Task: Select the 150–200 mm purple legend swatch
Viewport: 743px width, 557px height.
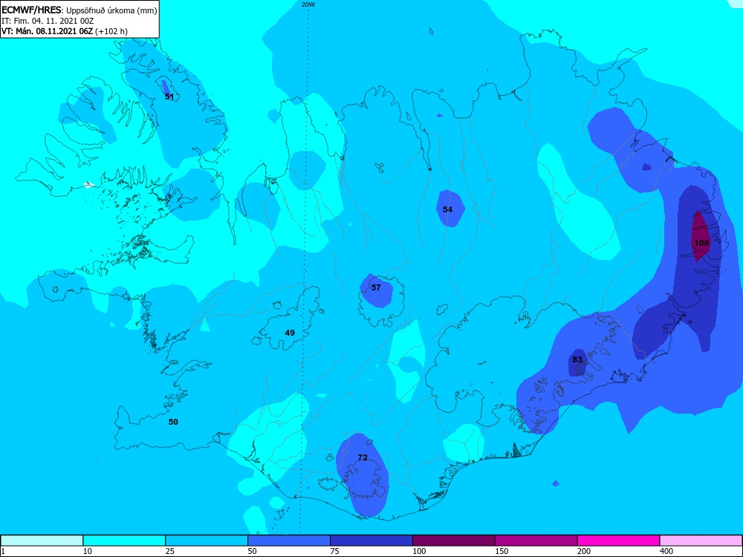Action: click(x=536, y=541)
